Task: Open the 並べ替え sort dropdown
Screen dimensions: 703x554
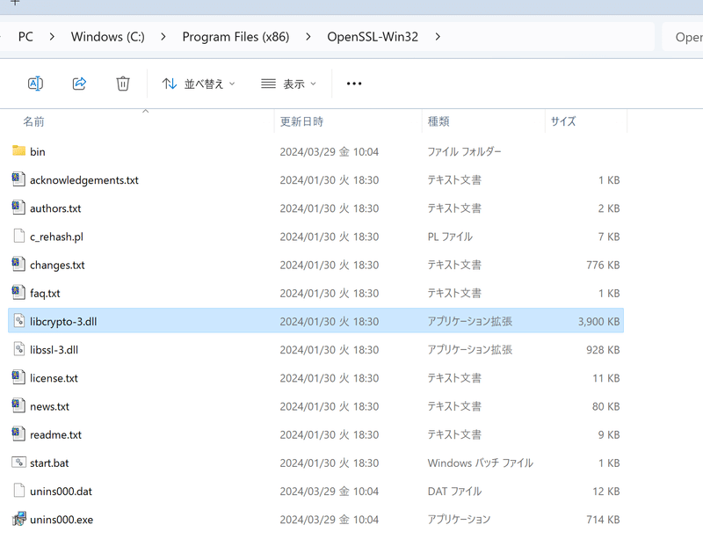Action: tap(199, 84)
